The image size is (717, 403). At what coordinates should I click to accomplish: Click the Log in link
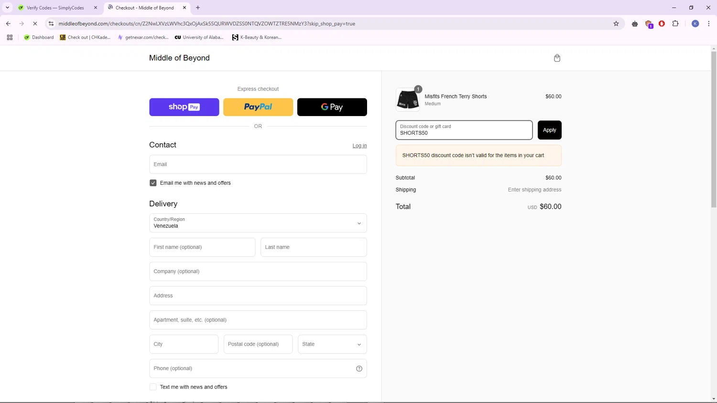point(359,146)
